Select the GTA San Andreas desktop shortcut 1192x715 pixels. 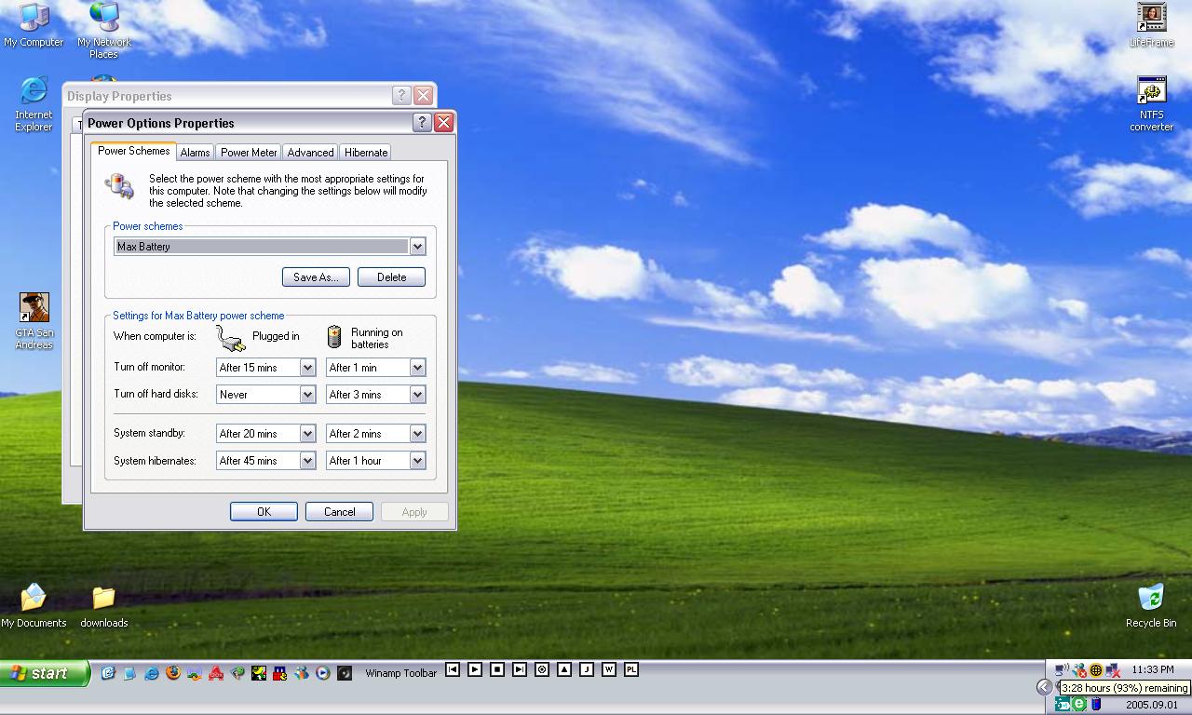point(34,321)
